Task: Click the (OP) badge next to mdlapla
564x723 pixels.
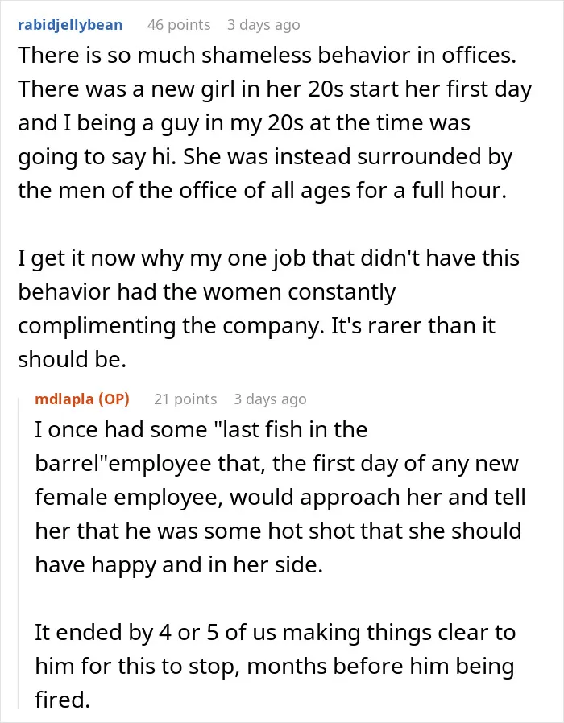Action: (114, 399)
